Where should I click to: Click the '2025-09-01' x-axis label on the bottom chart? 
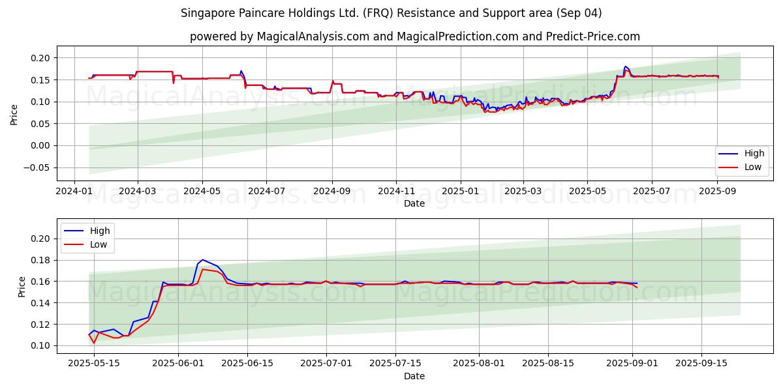[633, 364]
